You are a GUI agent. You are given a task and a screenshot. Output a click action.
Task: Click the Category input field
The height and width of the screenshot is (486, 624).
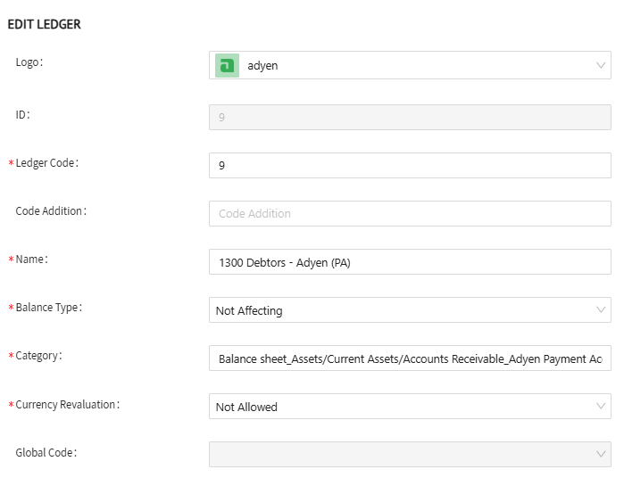410,358
